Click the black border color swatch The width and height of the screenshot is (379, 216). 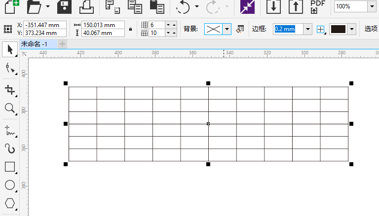click(x=338, y=29)
